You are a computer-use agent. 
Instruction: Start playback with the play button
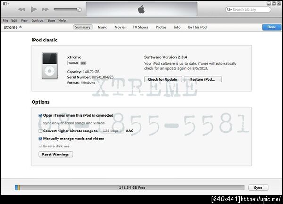(x=33, y=9)
